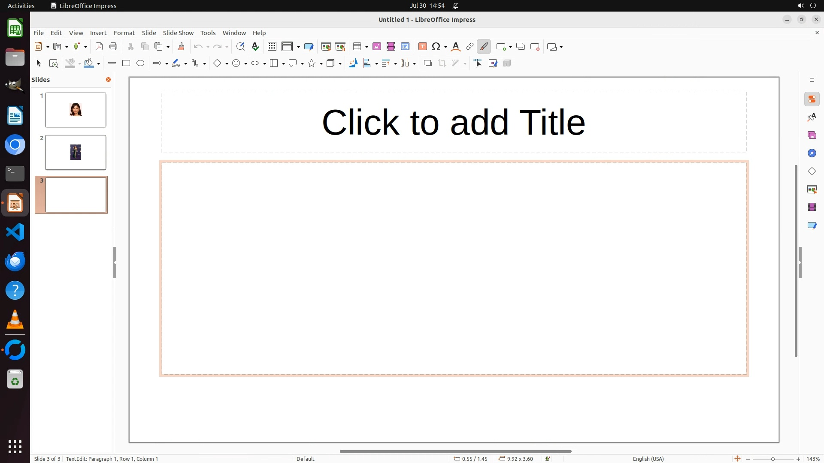Expand the Stars and Banners dropdown

click(x=321, y=64)
